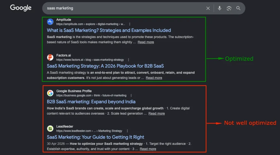Click the Factors.ai favicon
The height and width of the screenshot is (155, 280).
(x=50, y=58)
